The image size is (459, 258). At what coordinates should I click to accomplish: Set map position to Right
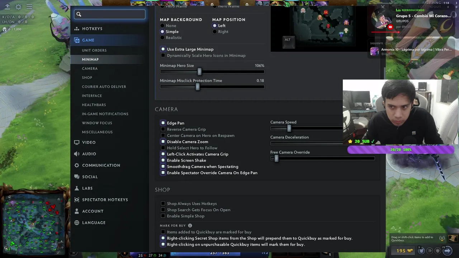pos(215,32)
